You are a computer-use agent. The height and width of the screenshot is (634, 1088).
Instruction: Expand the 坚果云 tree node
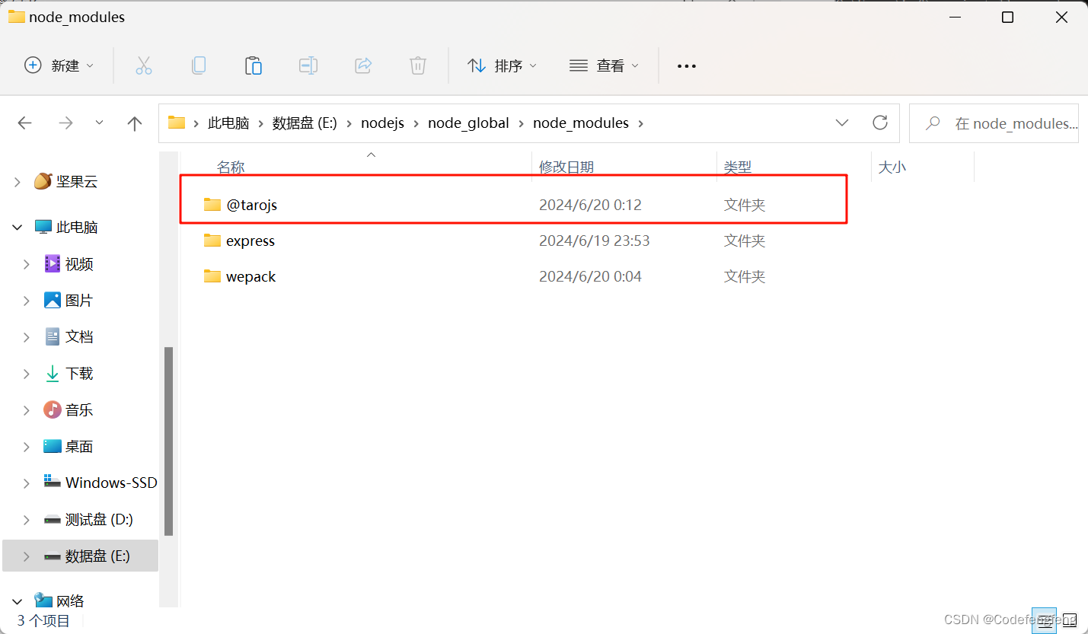click(18, 181)
